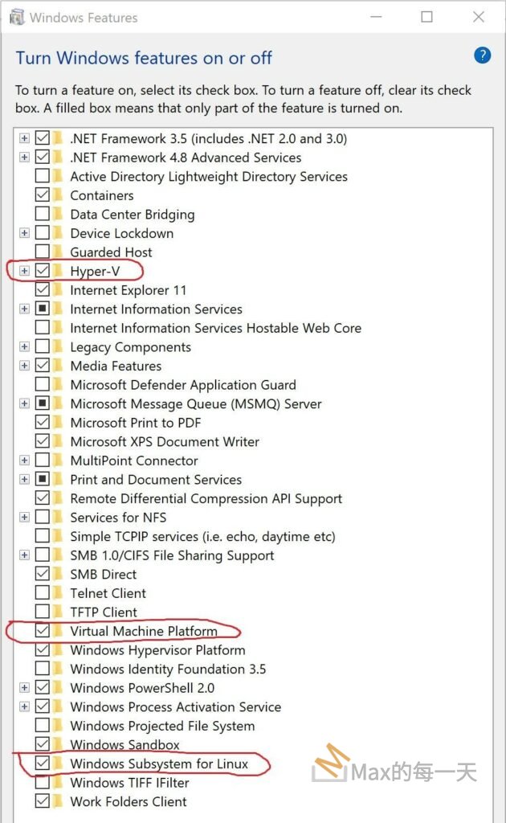Click the Windows Features title bar icon
Screen dimensions: 506x823
click(17, 17)
